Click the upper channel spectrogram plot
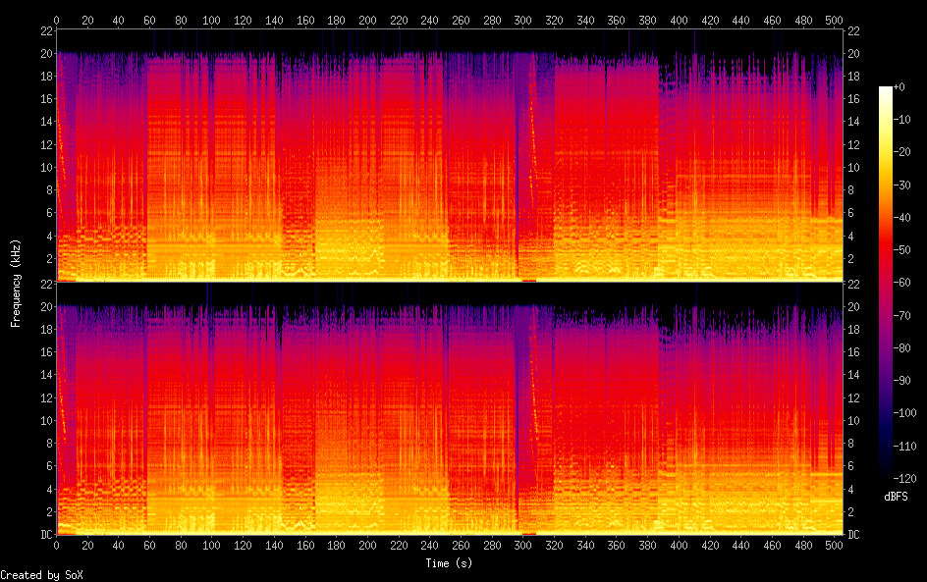Screen dimensions: 927x582 (450, 156)
